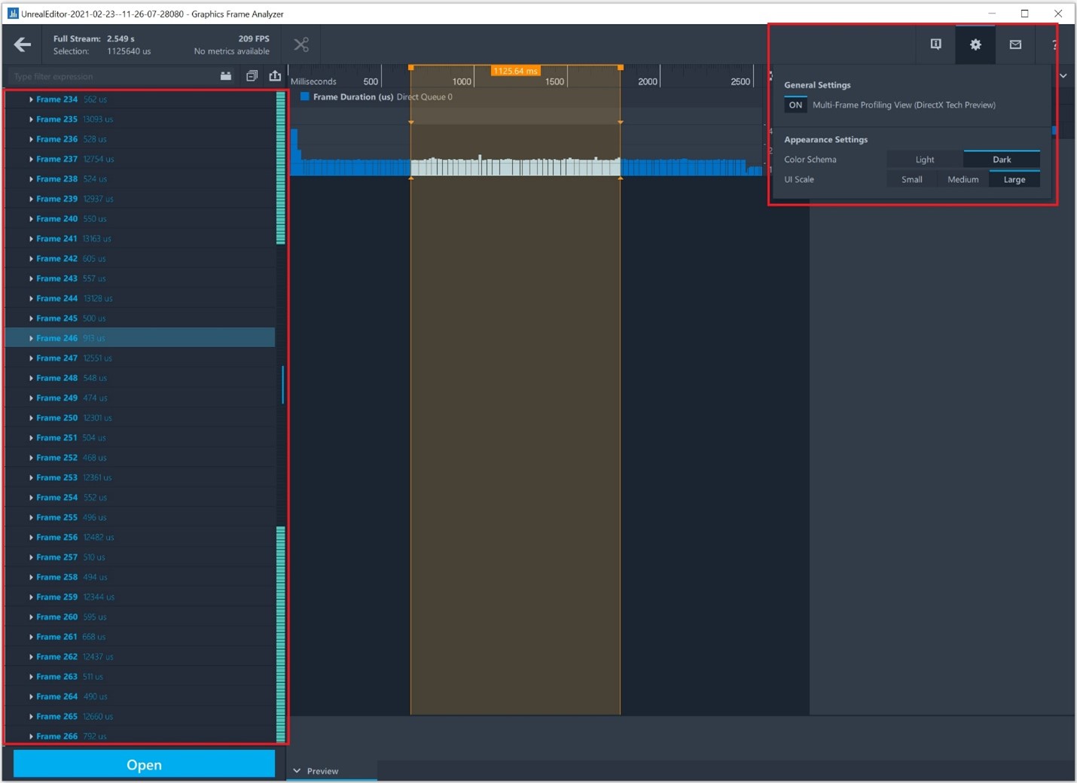Expand the Frame 250 tree arrow

click(x=31, y=418)
